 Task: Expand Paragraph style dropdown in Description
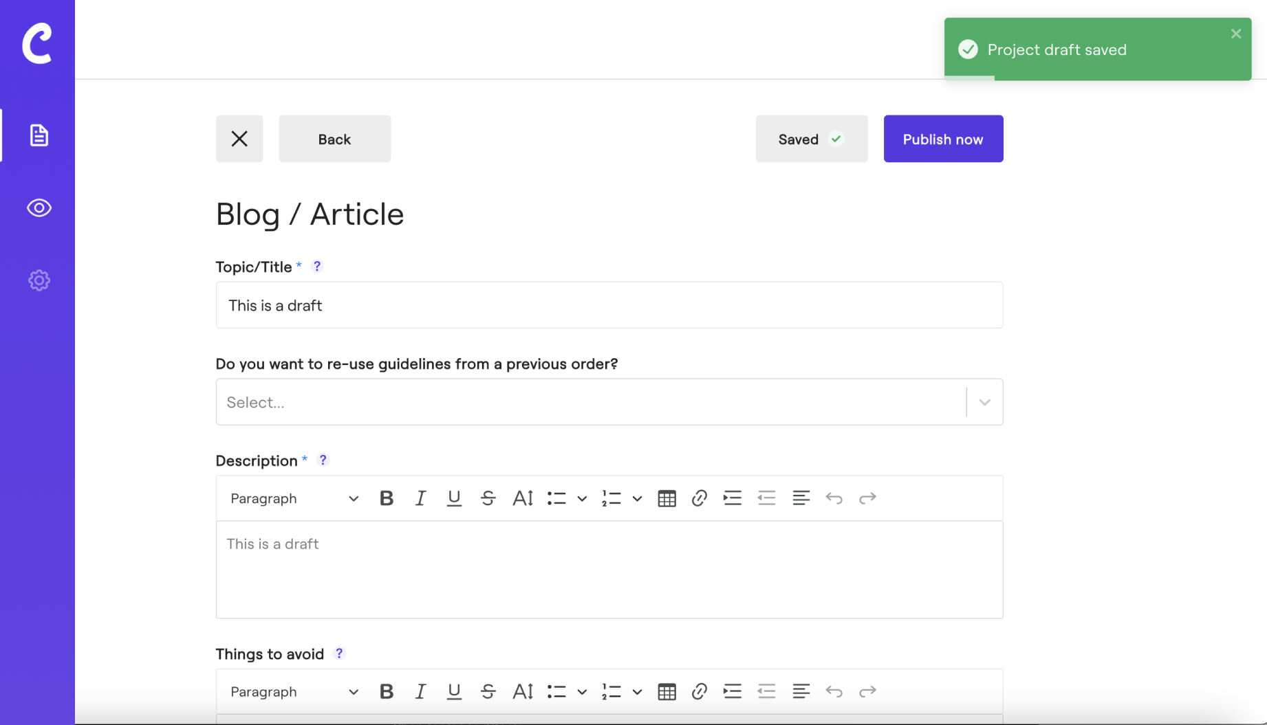coord(294,498)
